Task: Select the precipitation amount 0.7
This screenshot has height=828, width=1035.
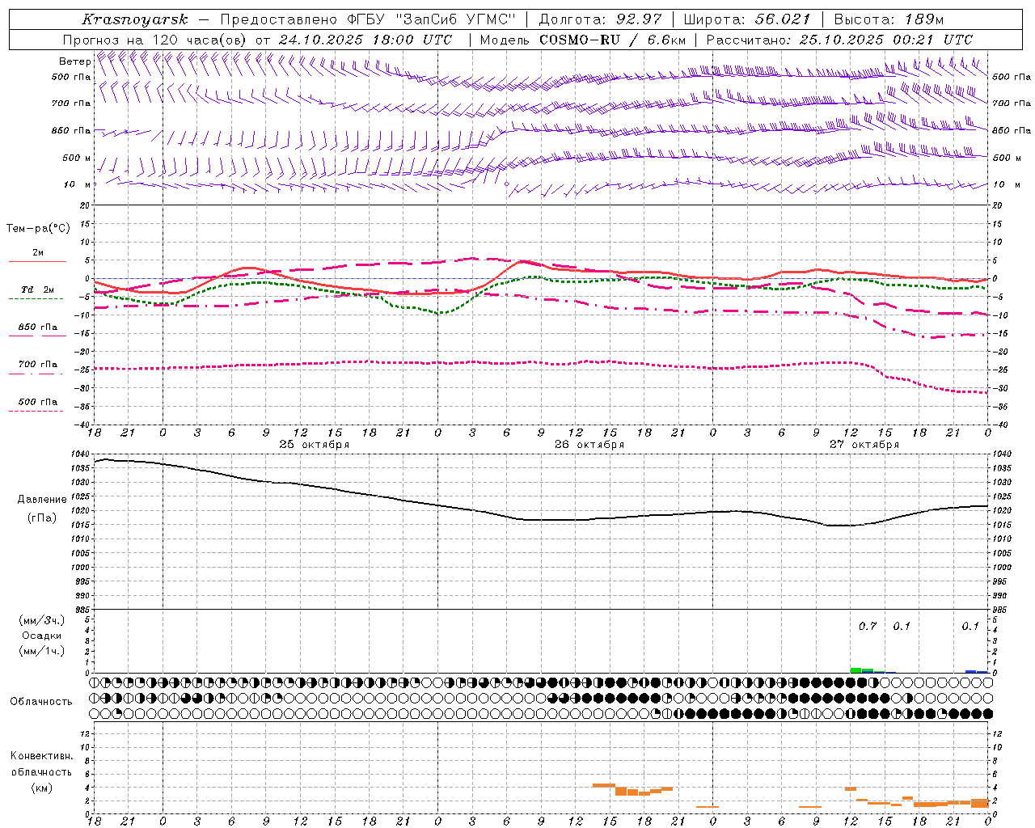Action: (x=868, y=626)
